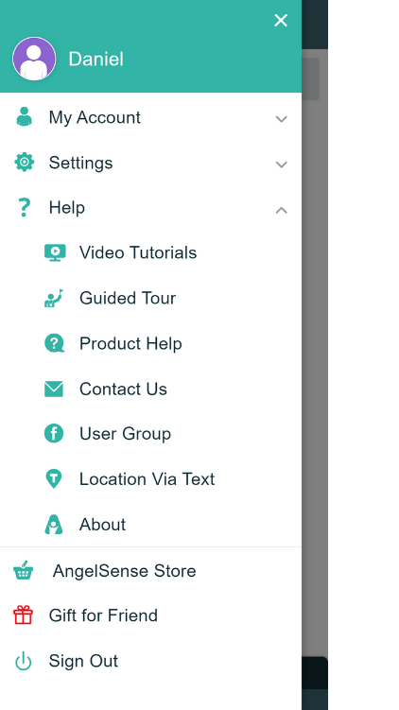
Task: Click the Contact Us envelope icon
Action: [x=54, y=389]
